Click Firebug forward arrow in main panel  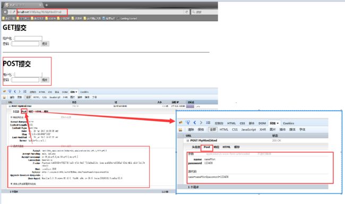[x=19, y=91]
